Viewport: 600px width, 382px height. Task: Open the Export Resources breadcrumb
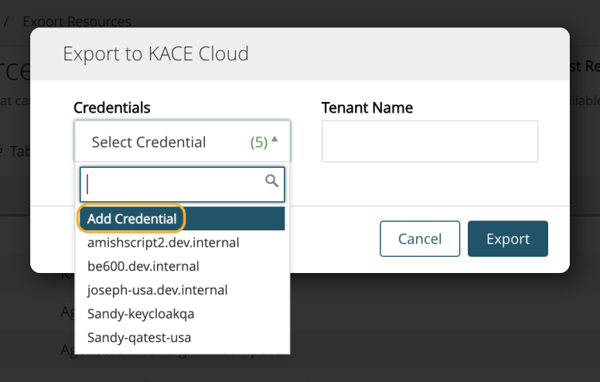click(x=77, y=22)
